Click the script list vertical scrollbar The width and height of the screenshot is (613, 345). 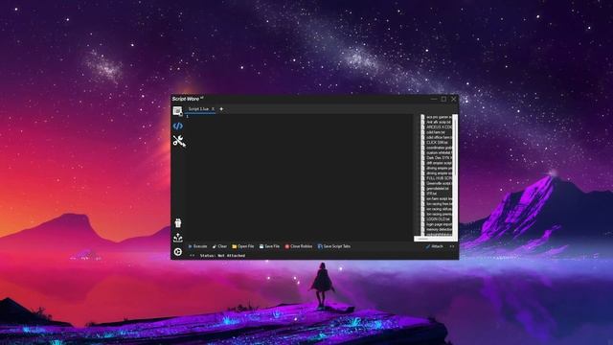[455, 175]
